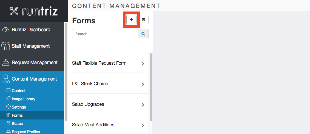Click the Content Management hierarchy icon
Image resolution: width=310 pixels, height=134 pixels.
[5, 79]
